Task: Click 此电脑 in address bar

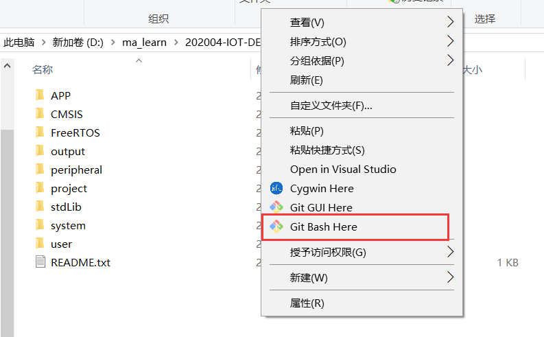Action: click(19, 43)
